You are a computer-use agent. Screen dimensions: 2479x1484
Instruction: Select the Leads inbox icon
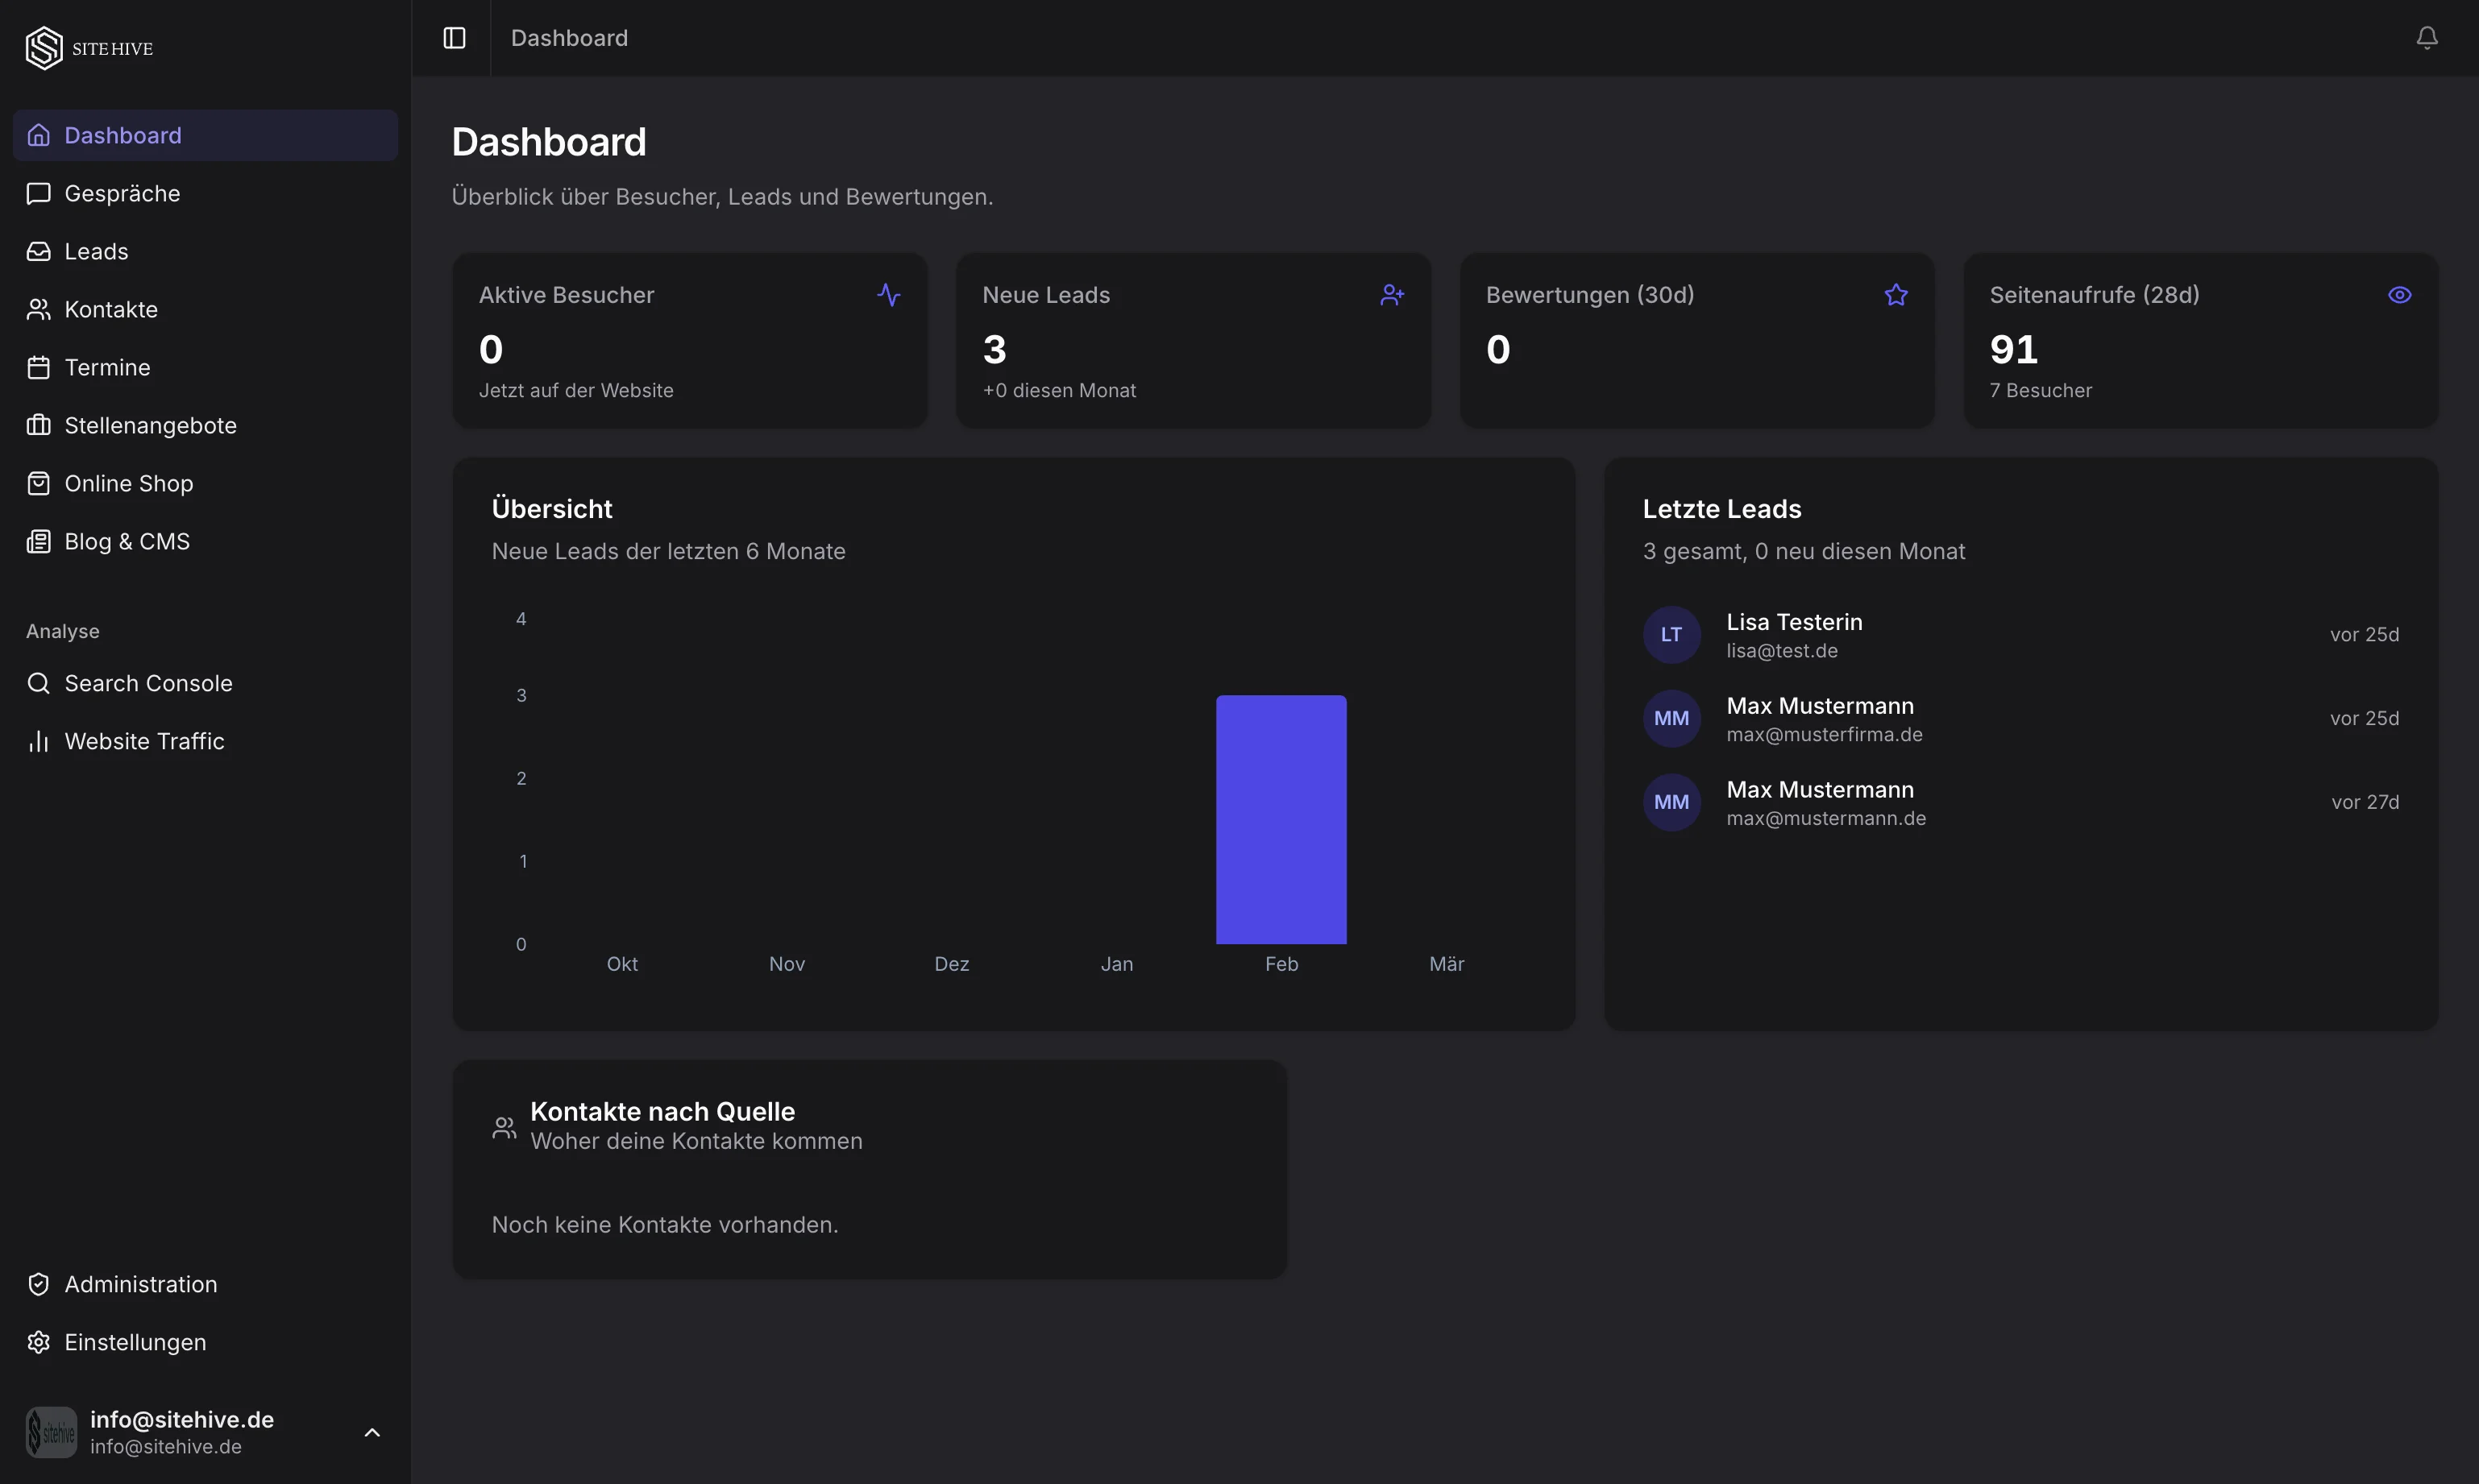coord(38,251)
